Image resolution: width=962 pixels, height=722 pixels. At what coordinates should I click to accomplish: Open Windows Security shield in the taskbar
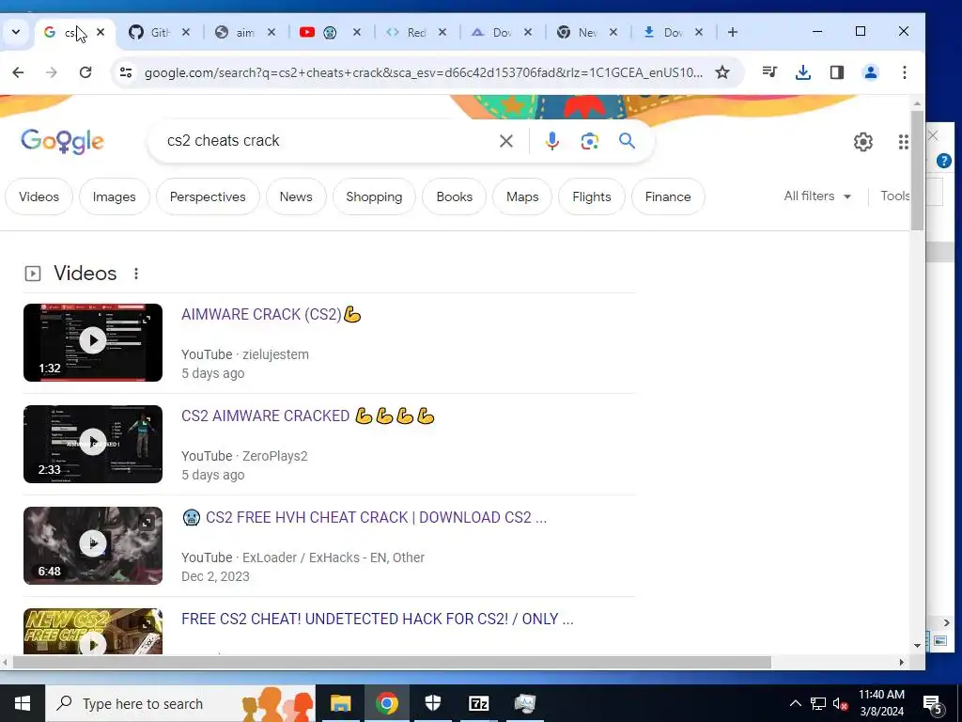pyautogui.click(x=432, y=703)
